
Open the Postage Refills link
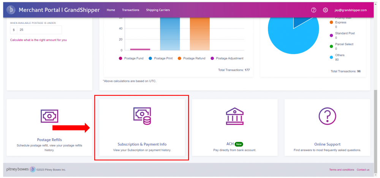[x=49, y=140]
